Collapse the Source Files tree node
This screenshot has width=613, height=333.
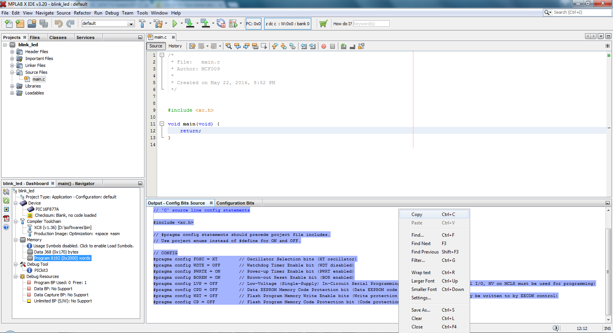(12, 72)
